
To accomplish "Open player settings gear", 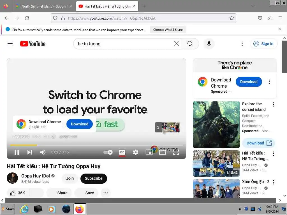I will pyautogui.click(x=136, y=152).
